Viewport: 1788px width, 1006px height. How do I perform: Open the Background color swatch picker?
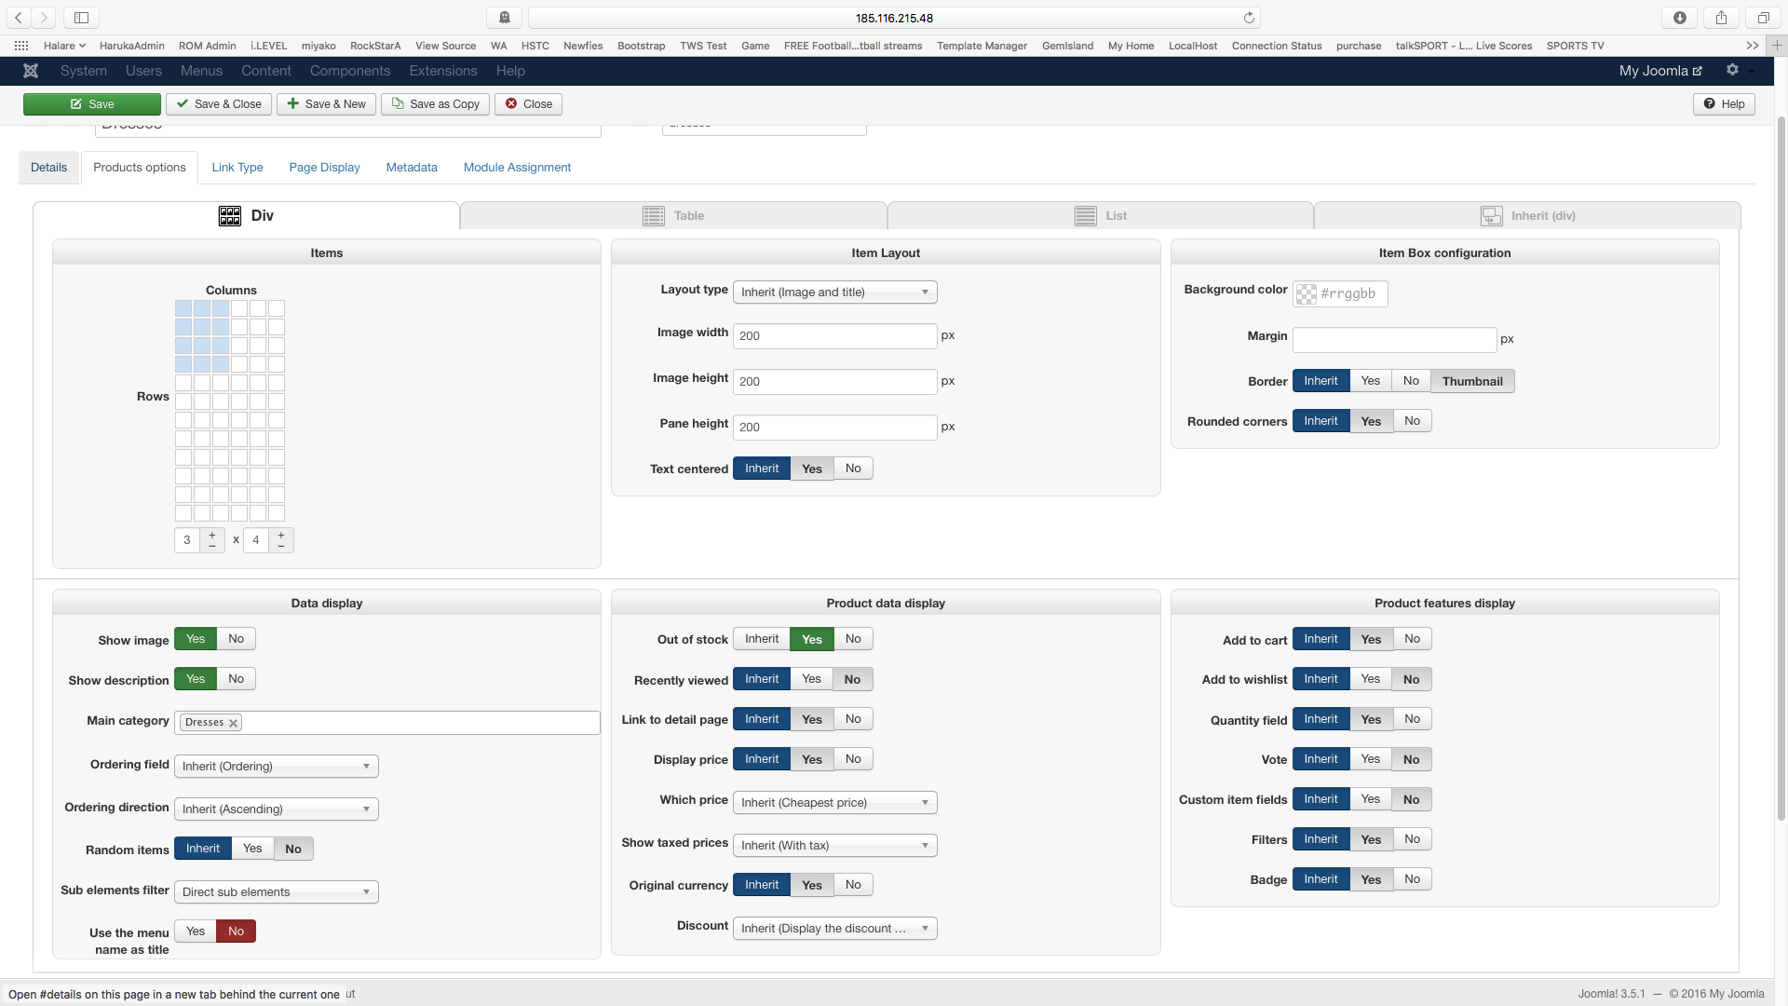[1307, 294]
